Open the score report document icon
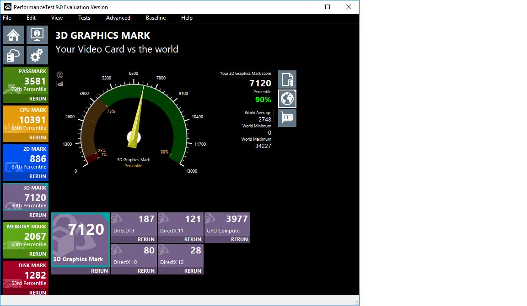 coord(287,79)
